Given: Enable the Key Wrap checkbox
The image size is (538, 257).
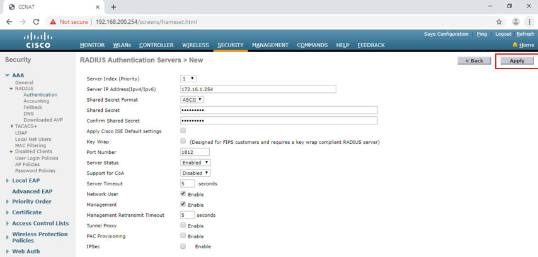Looking at the screenshot, I should click(183, 141).
